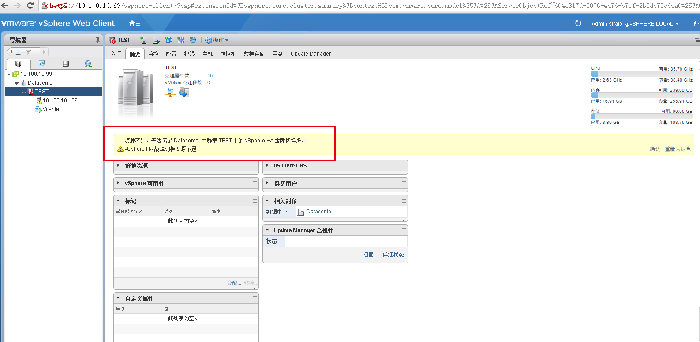Image resolution: width=700 pixels, height=342 pixels.
Task: Click the browser reload icon
Action: [30, 6]
